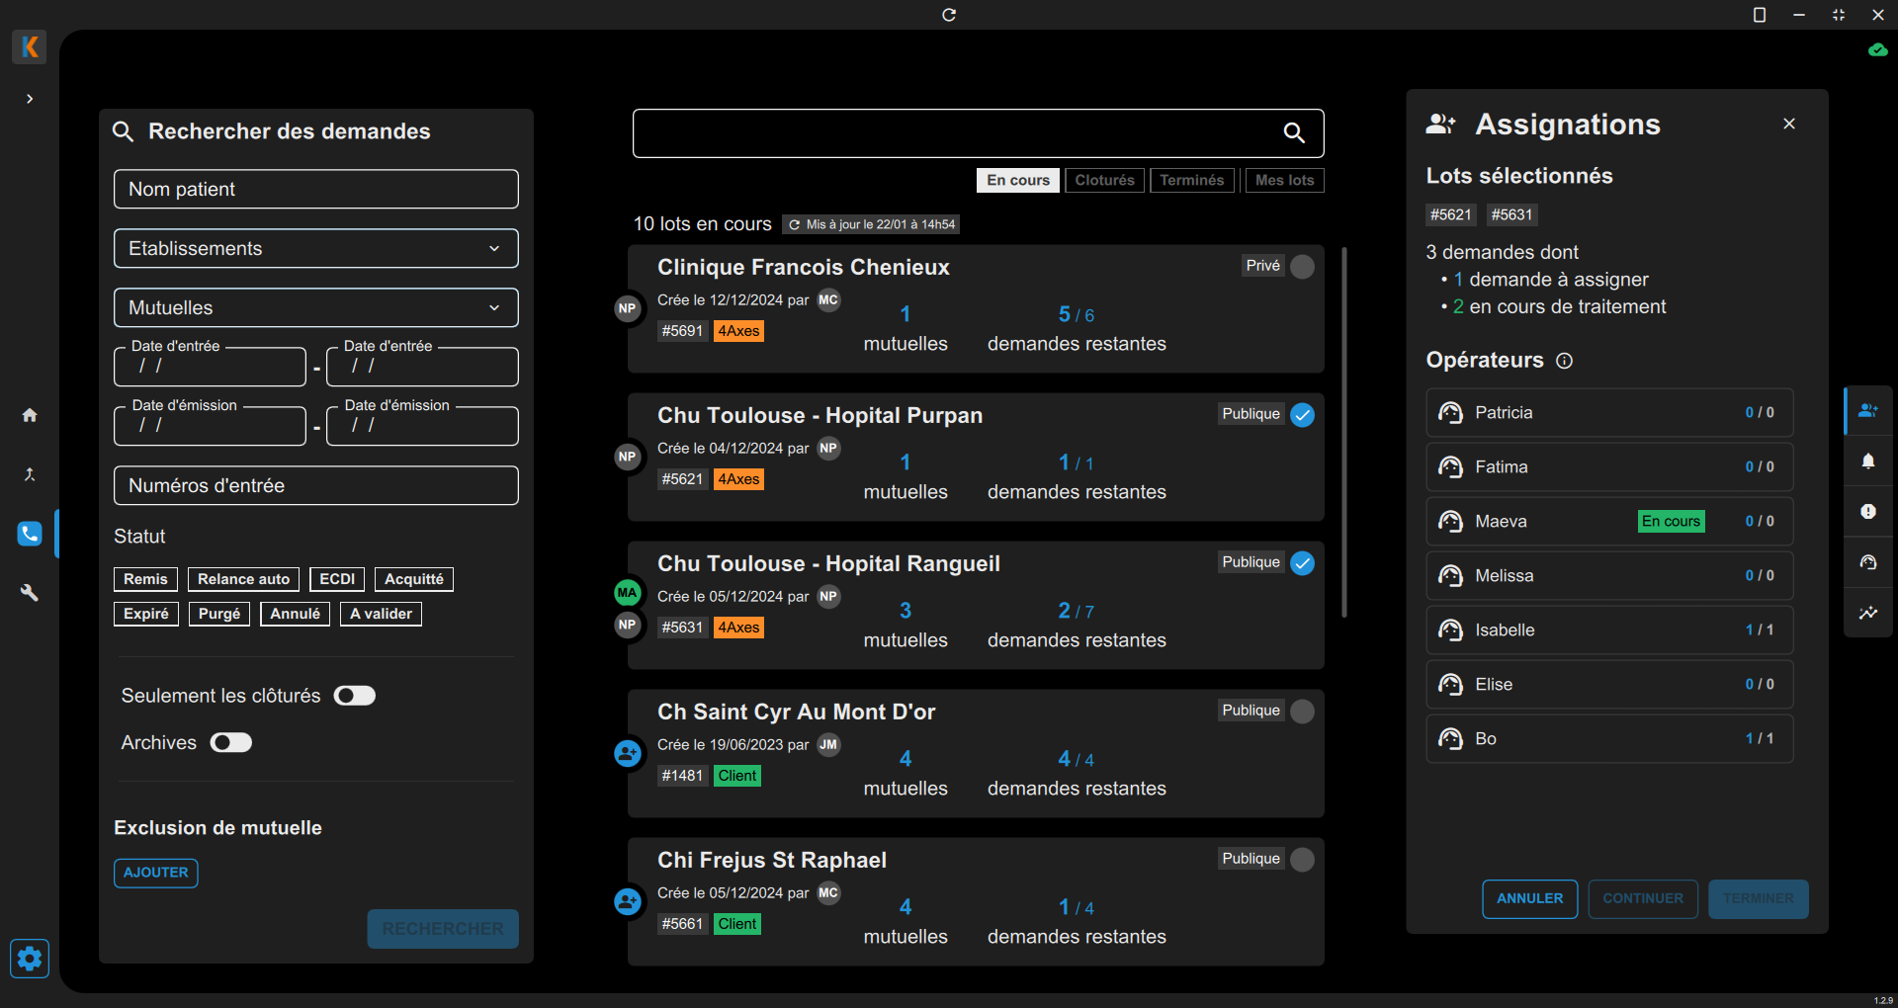Screen dimensions: 1898x1008
Task: Toggle the 'A valider' status filter
Action: click(381, 614)
